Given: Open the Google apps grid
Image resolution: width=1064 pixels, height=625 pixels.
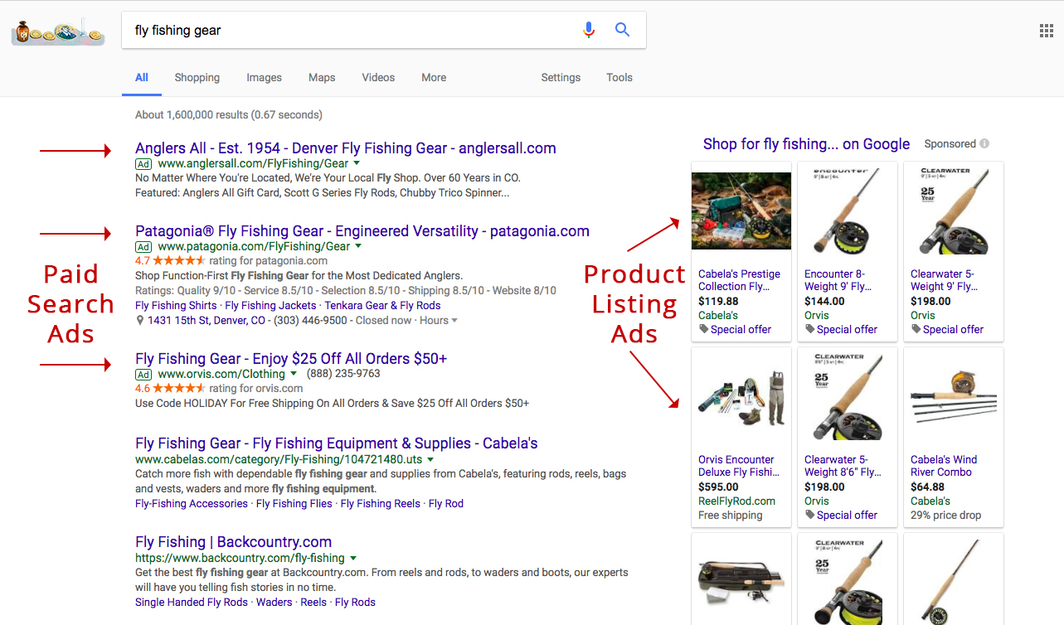Looking at the screenshot, I should (1046, 31).
